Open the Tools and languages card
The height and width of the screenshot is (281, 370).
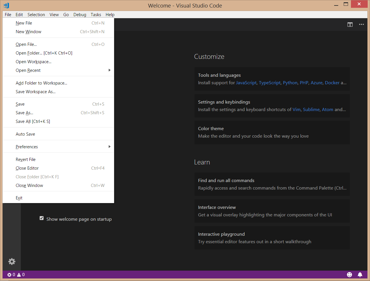[x=272, y=79]
